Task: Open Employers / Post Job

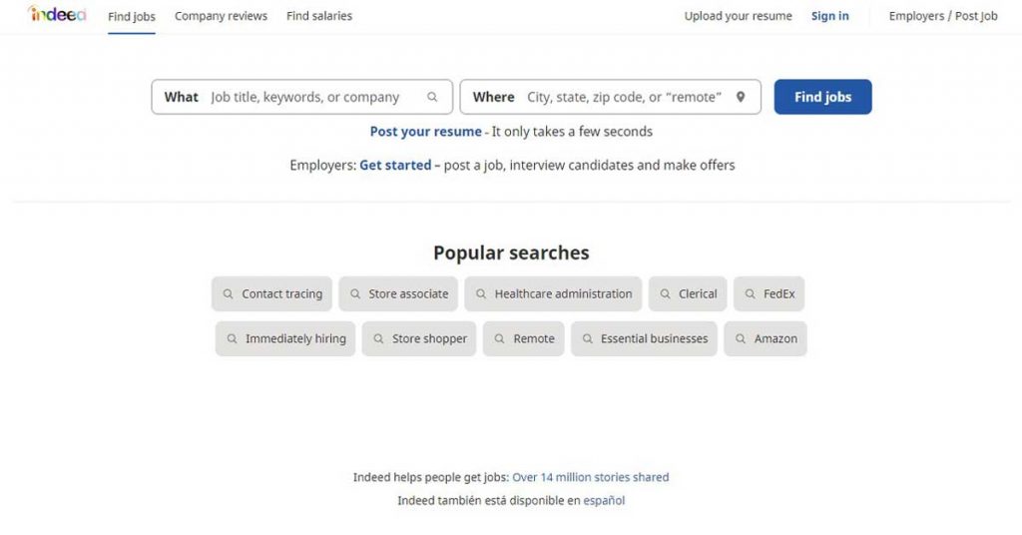Action: (943, 16)
